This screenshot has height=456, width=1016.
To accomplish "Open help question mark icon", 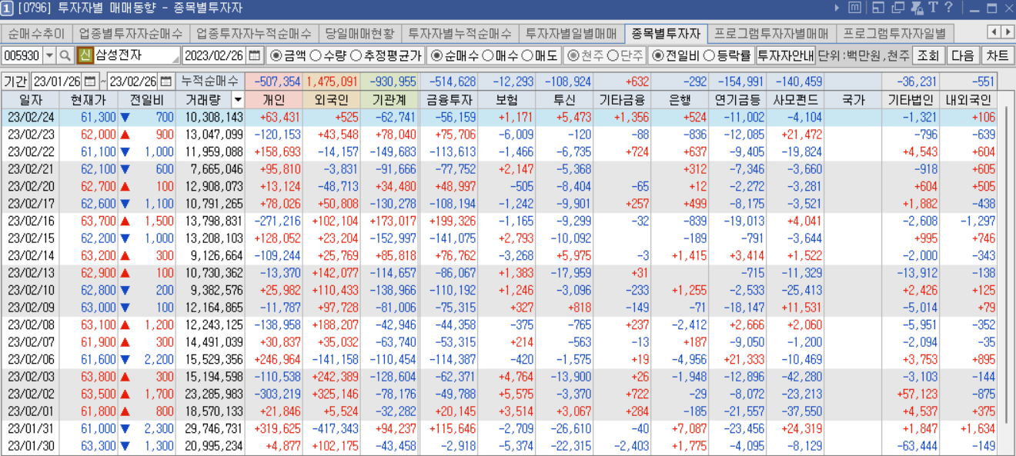I will pos(949,8).
